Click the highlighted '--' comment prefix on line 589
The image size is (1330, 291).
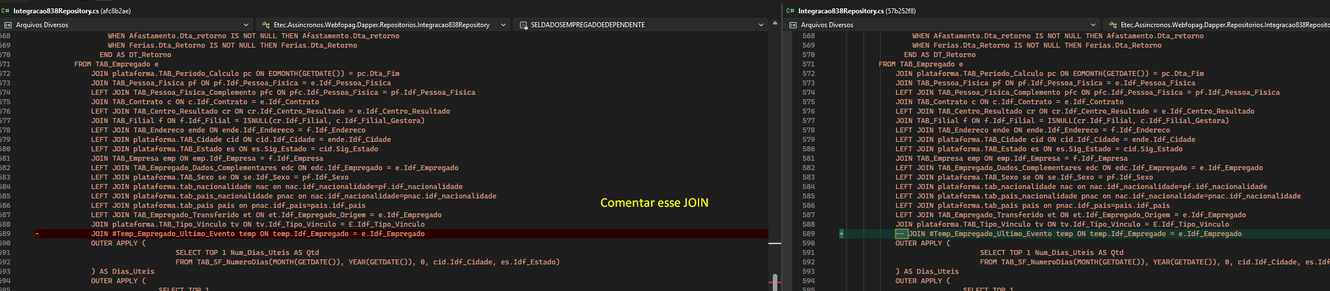pyautogui.click(x=901, y=234)
